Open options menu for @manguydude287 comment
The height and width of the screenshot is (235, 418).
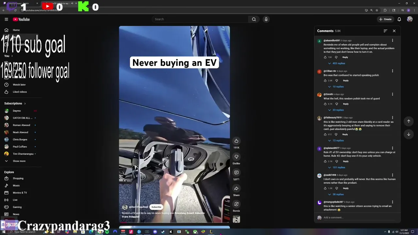point(393,202)
